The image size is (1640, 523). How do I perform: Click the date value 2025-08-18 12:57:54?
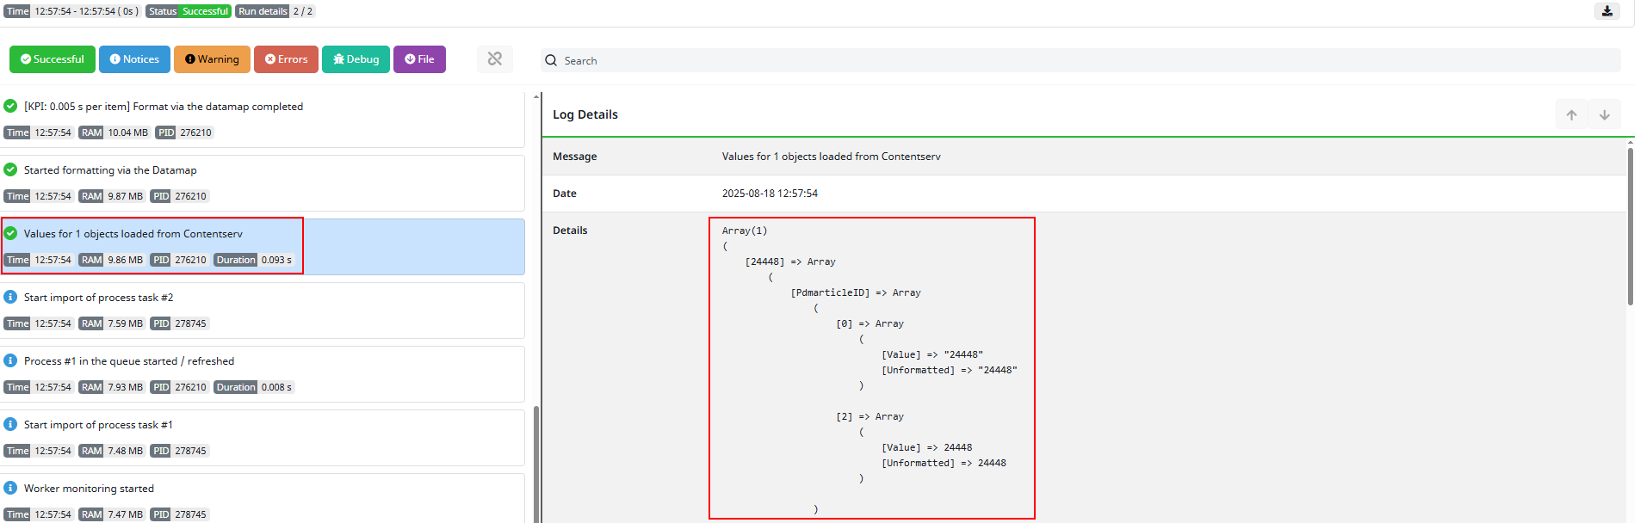[770, 194]
